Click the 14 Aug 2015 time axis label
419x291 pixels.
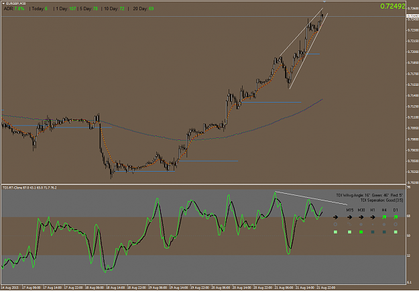[x=9, y=288]
